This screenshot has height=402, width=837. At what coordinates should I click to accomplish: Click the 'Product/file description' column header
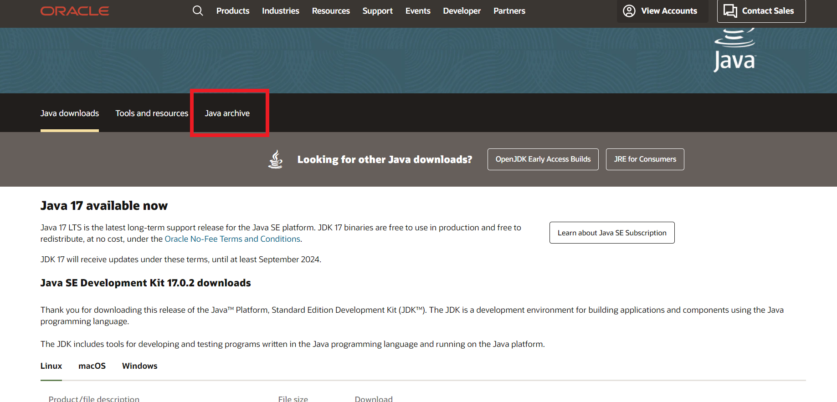(94, 399)
